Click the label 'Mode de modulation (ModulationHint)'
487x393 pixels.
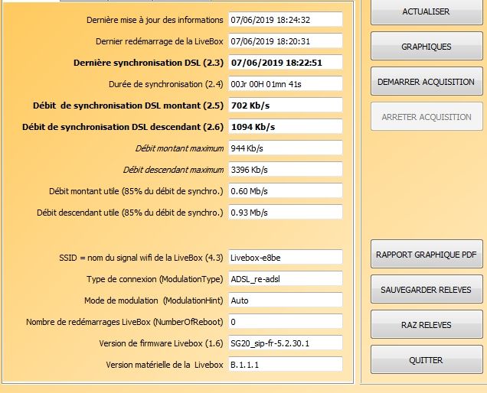coord(154,300)
